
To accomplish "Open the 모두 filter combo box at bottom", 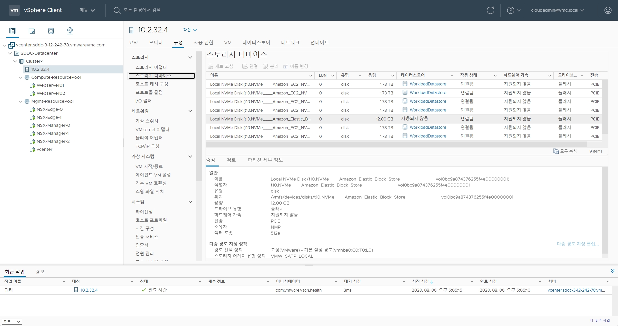I will coord(12,322).
